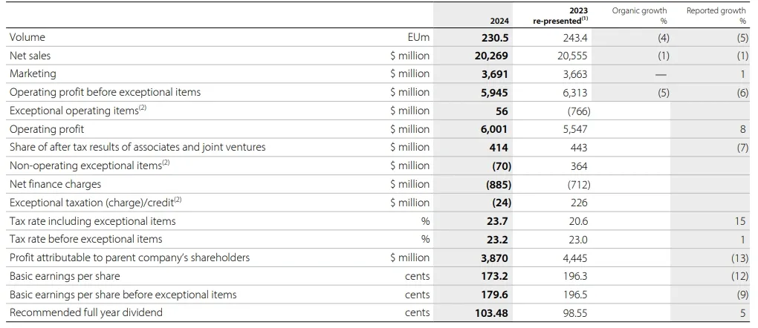Screen dimensions: 758x328
Task: Click the Reported growth % column header
Action: [716, 15]
